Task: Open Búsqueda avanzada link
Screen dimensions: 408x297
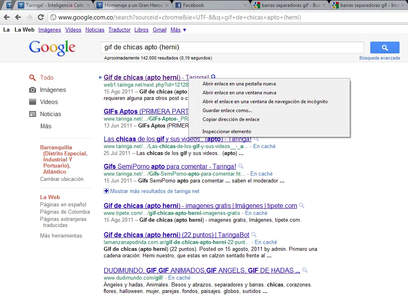Action: point(379,58)
